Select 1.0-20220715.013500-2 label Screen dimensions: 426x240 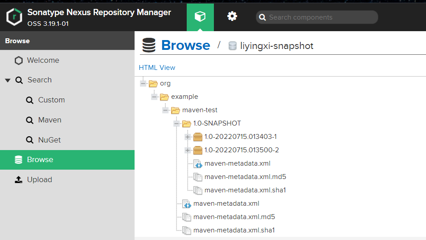click(x=242, y=150)
